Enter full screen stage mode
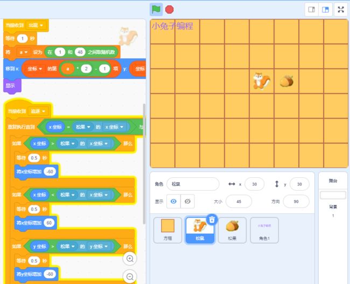This screenshot has height=284, width=350. coord(341,10)
